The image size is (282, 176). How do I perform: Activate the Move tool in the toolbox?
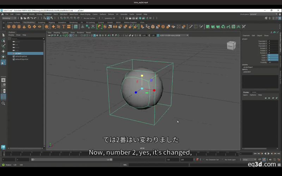tap(4, 51)
